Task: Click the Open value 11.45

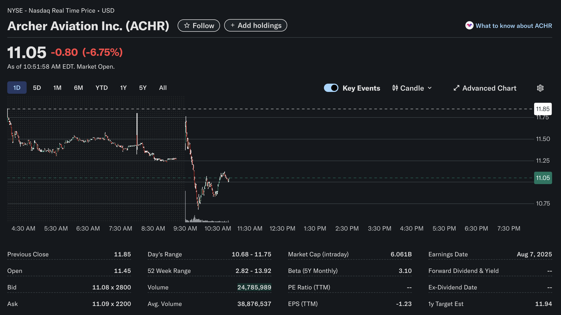Action: coord(122,271)
